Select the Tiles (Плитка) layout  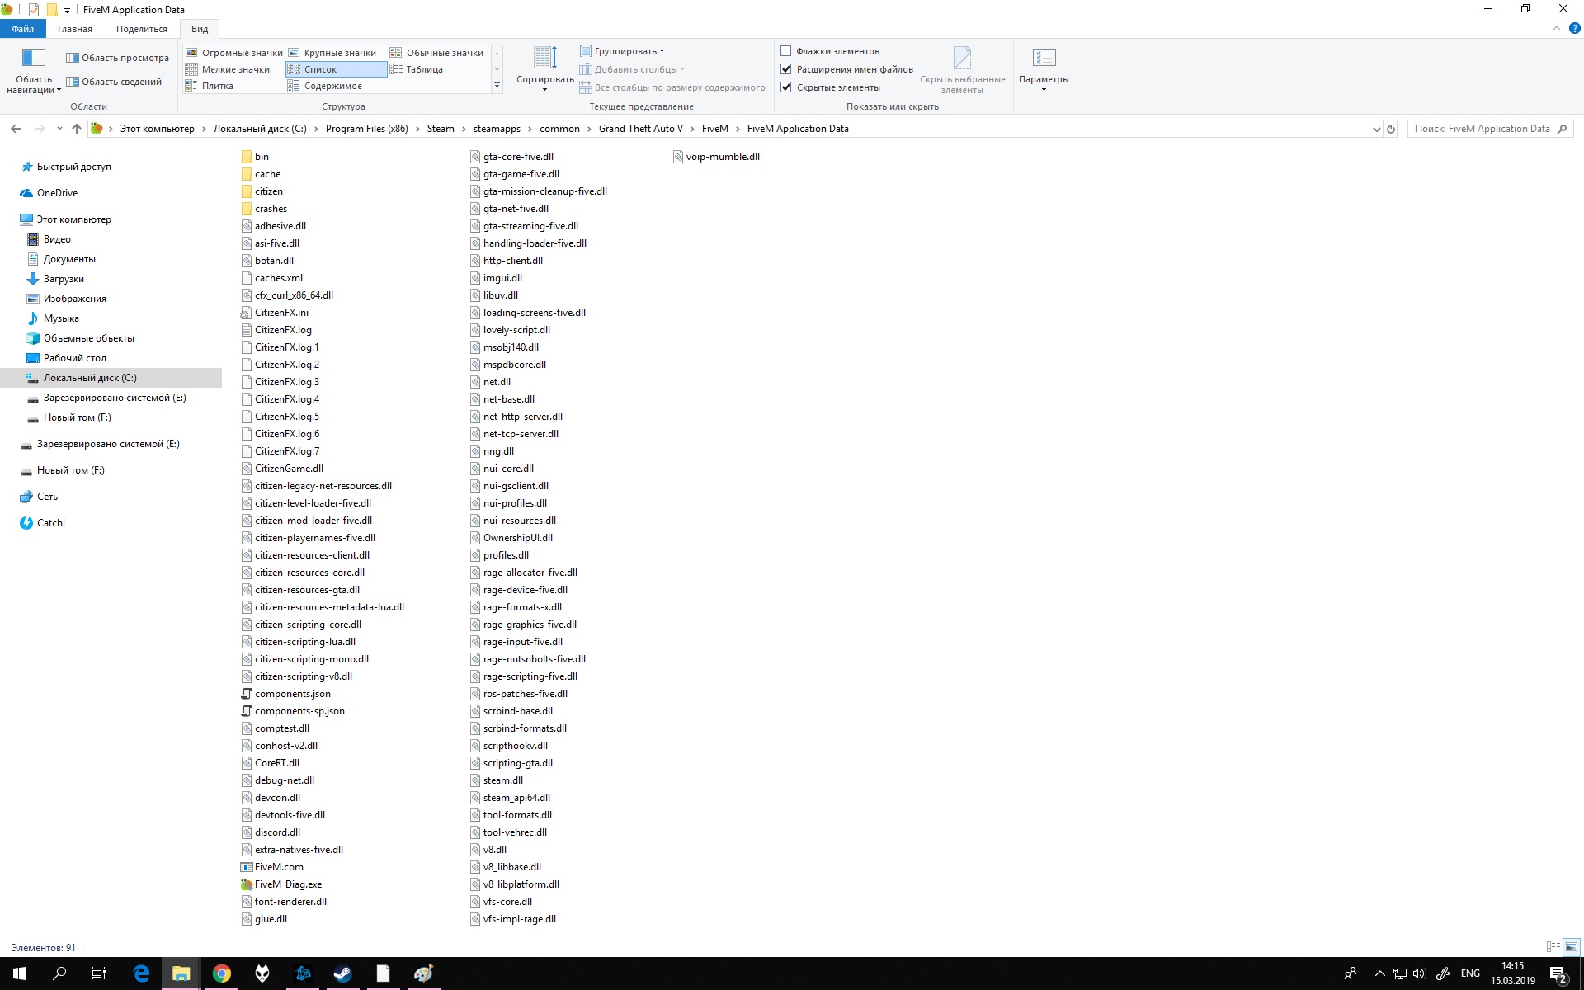point(210,86)
